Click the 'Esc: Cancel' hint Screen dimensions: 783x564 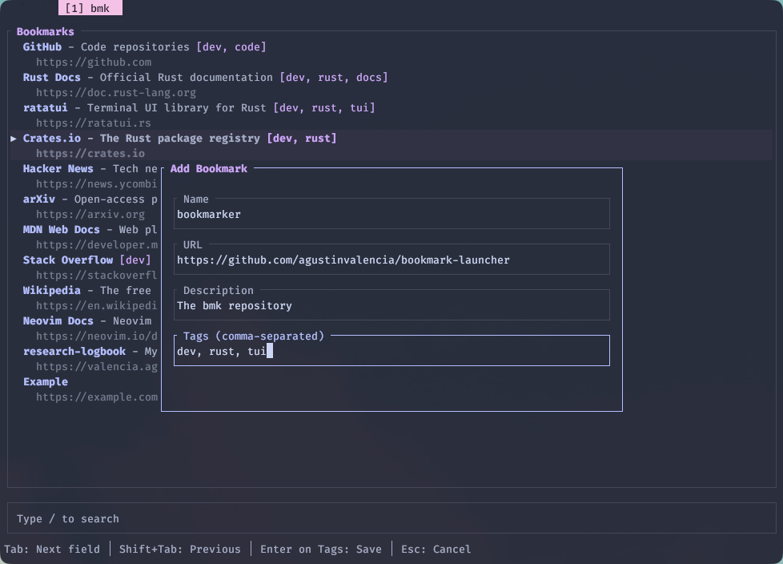(x=436, y=550)
